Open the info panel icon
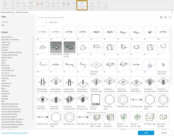This screenshot has width=174, height=136. (170, 18)
